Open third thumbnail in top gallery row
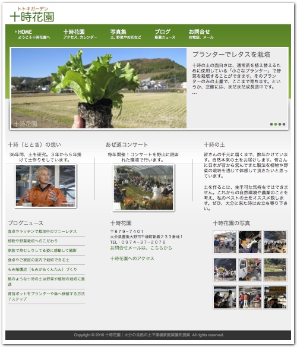Viewport: 297px width, 347px height. [275, 242]
